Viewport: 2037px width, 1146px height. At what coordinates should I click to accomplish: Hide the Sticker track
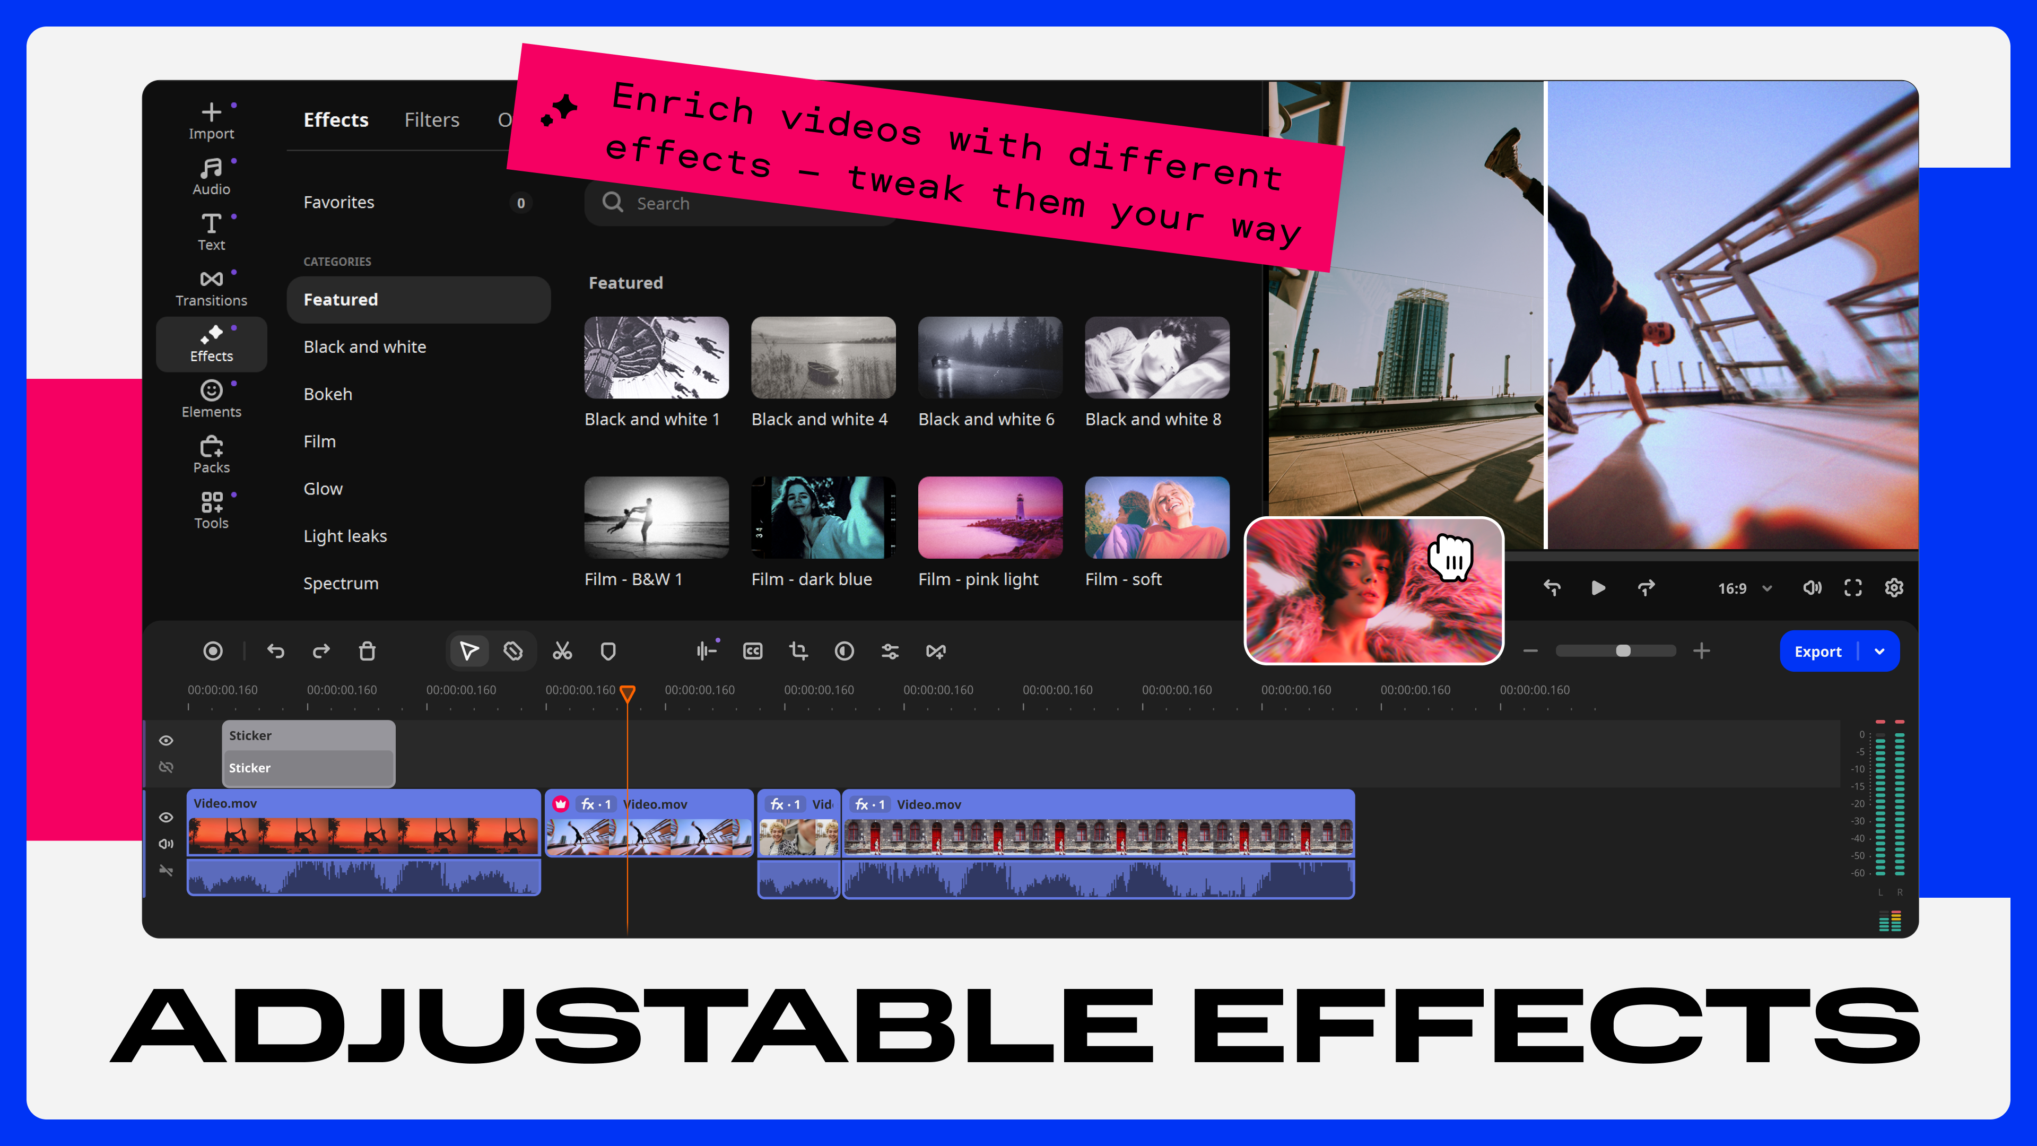point(166,740)
